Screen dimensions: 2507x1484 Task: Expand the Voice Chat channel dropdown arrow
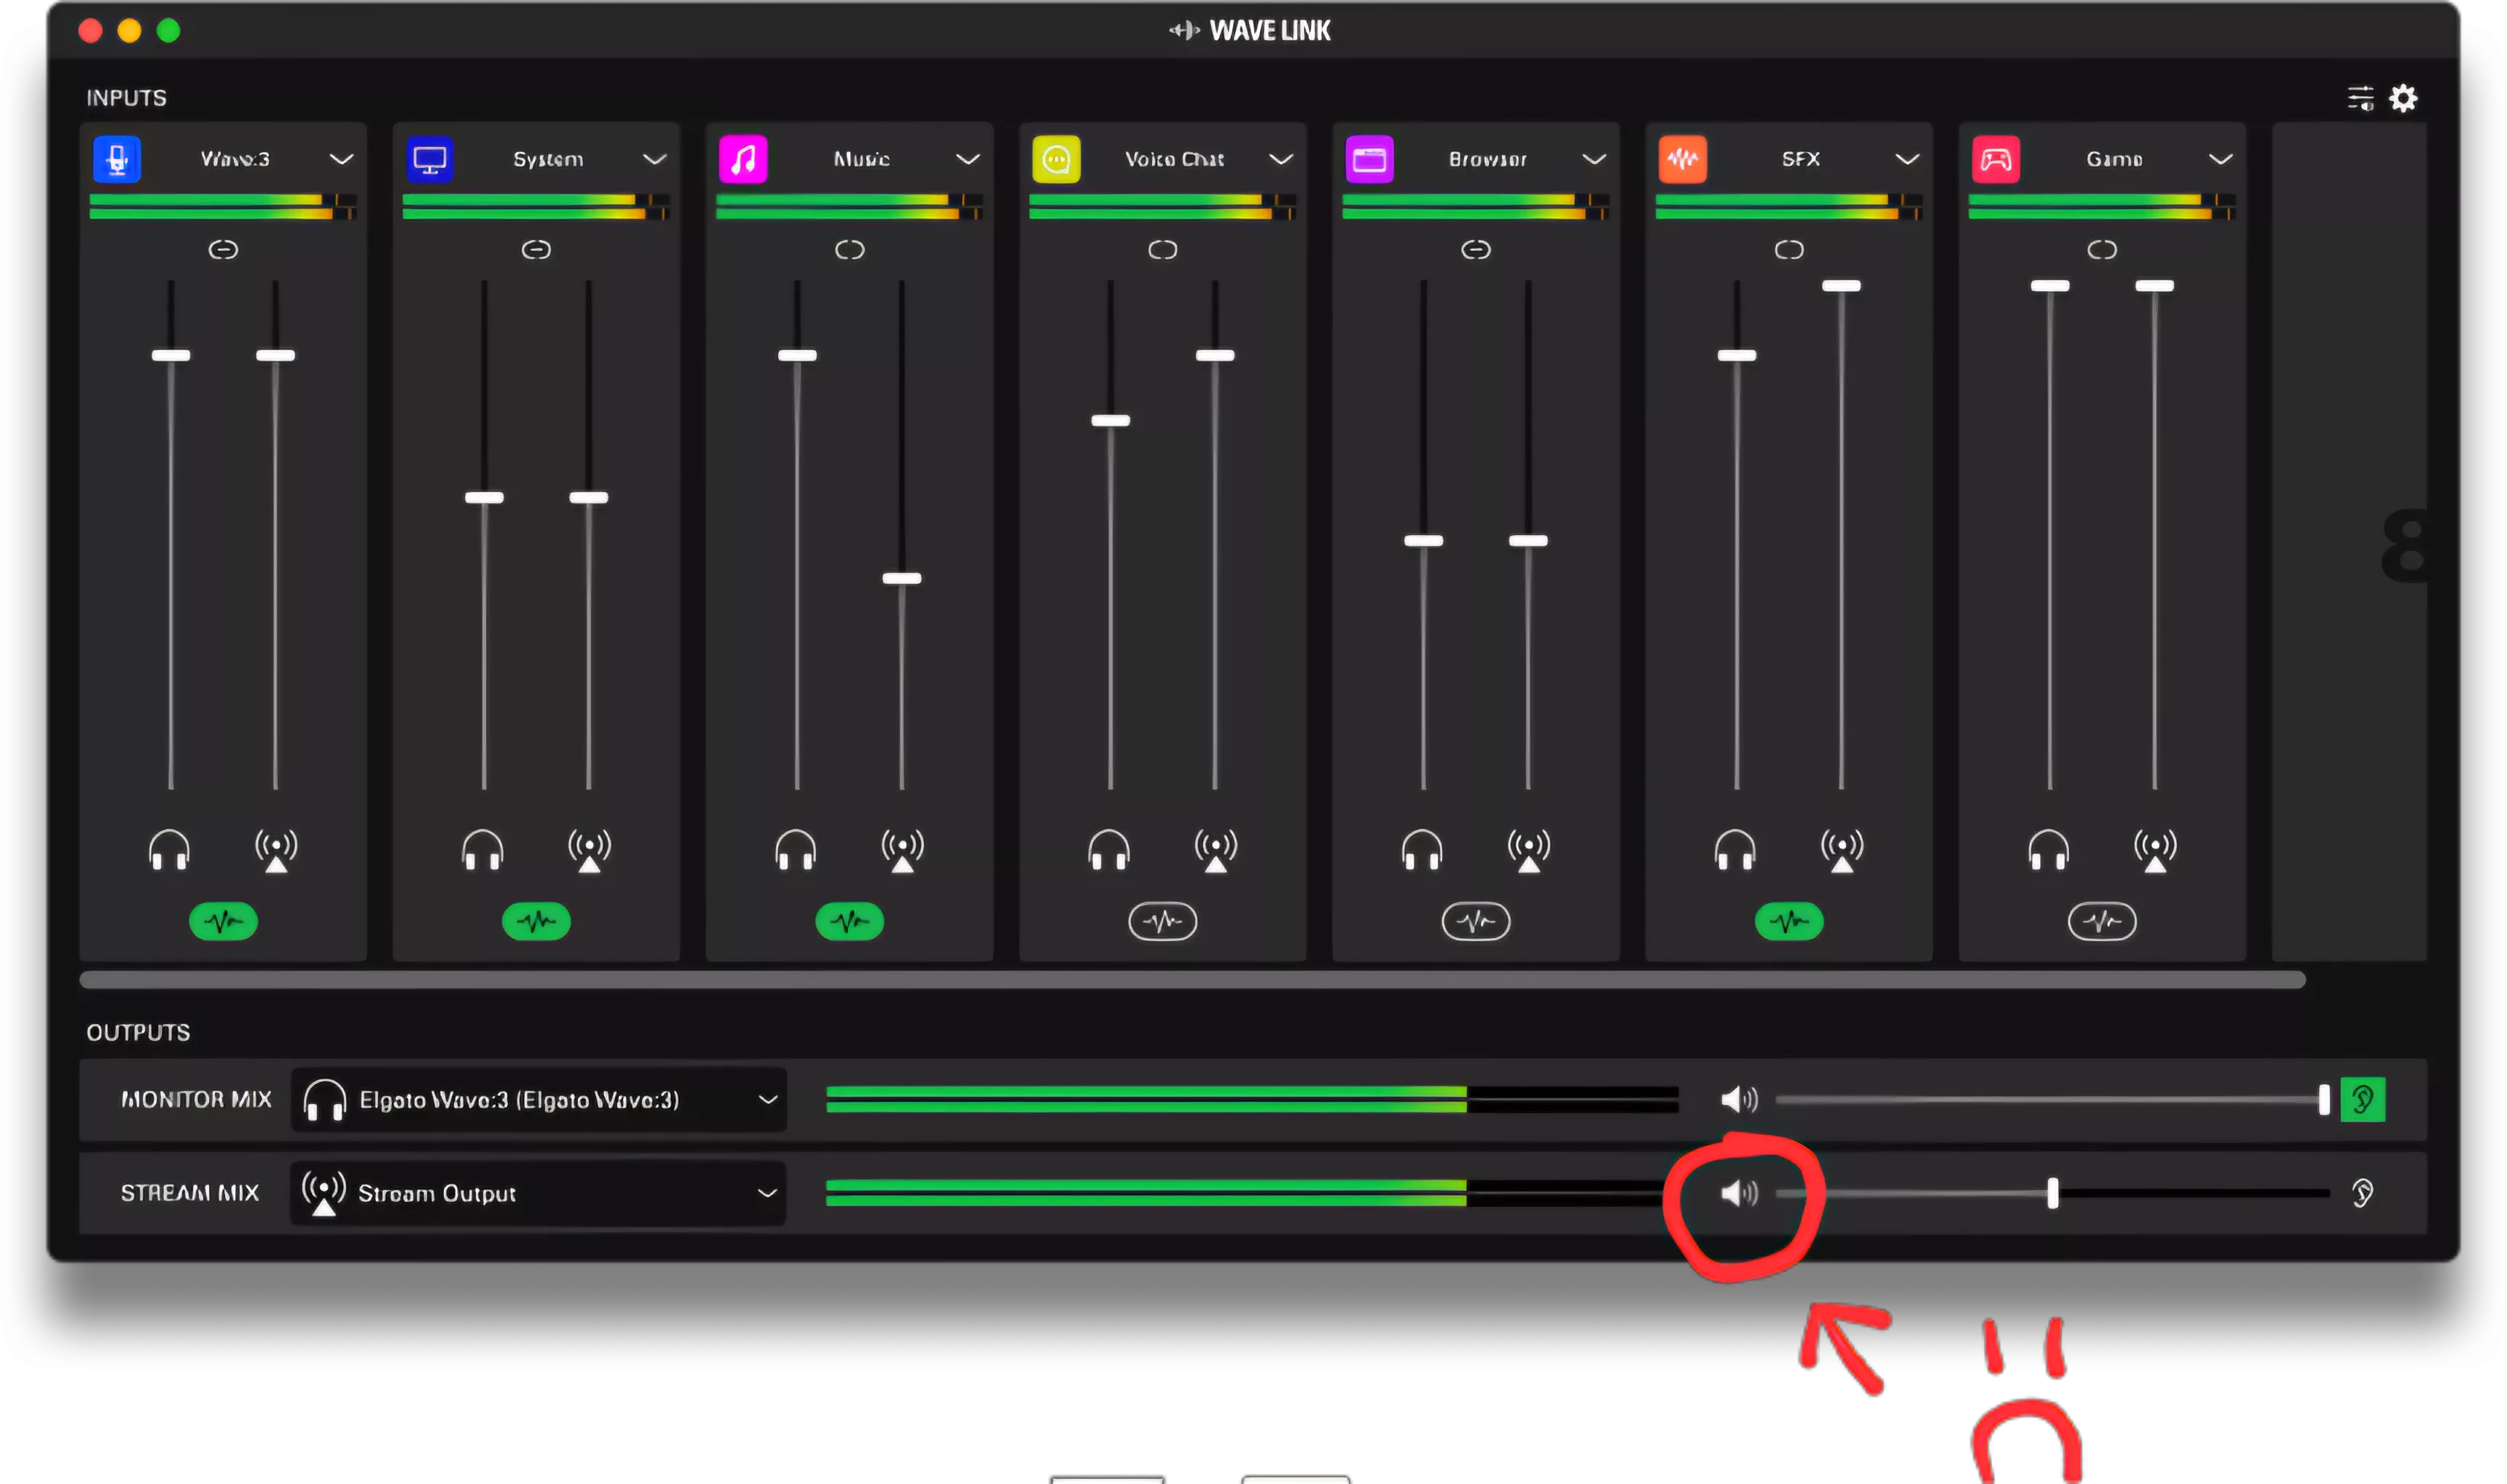click(1280, 159)
